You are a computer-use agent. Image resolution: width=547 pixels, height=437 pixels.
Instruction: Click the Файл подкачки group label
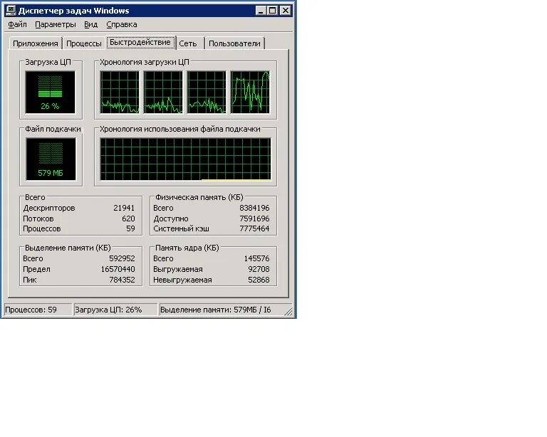[x=53, y=129]
